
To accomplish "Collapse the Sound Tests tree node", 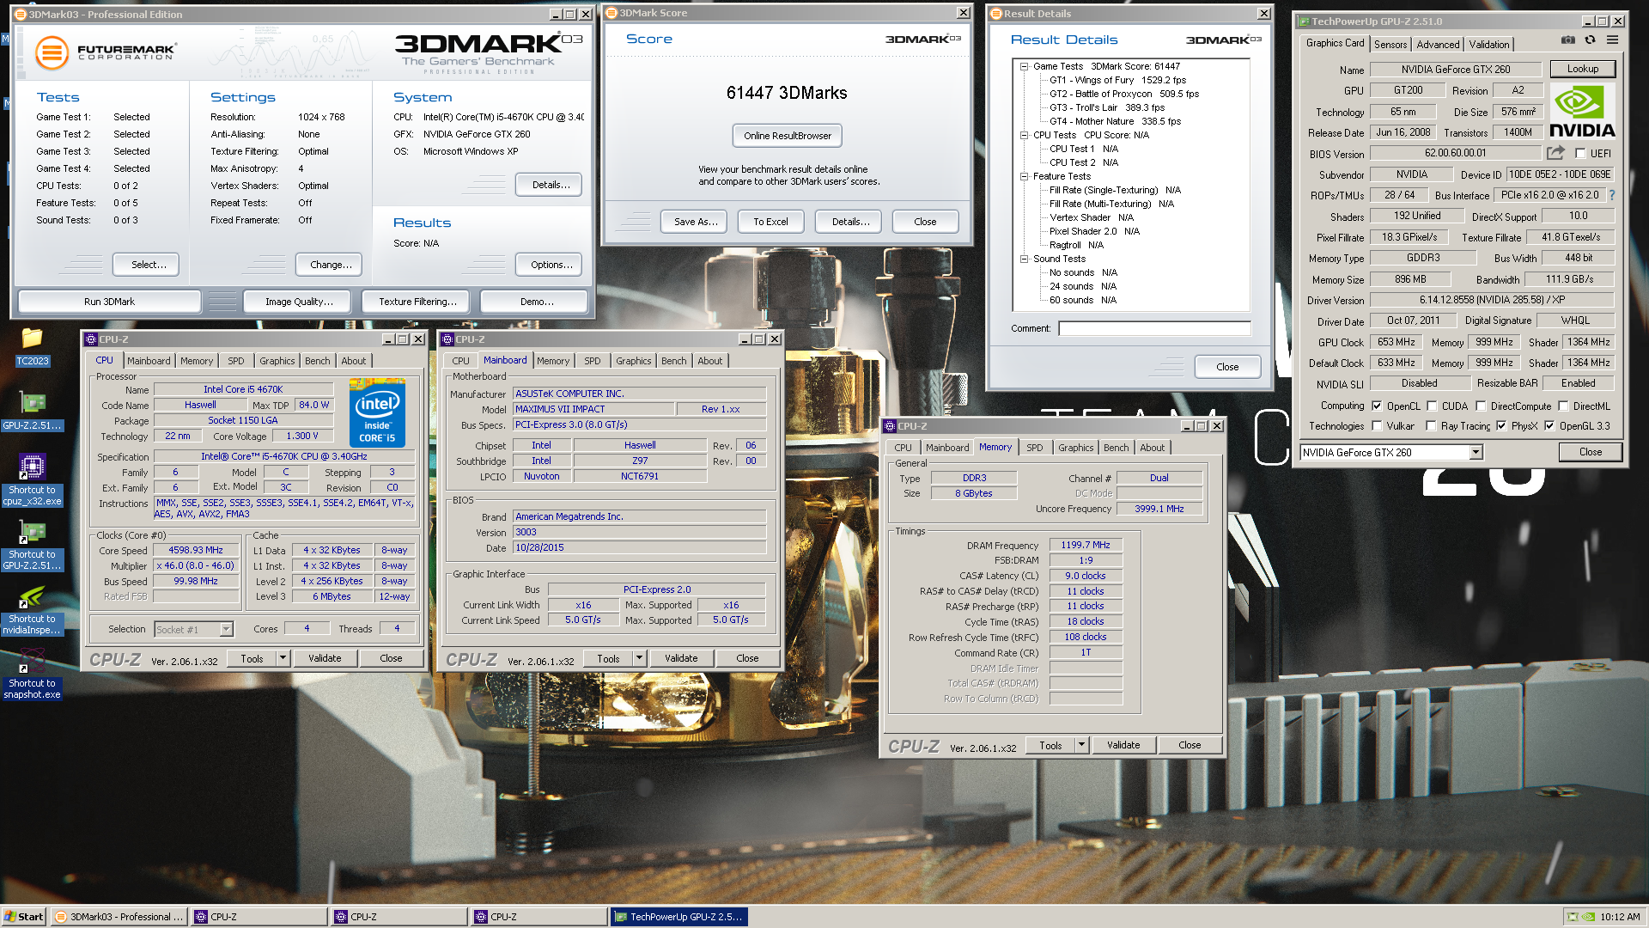I will [1024, 259].
